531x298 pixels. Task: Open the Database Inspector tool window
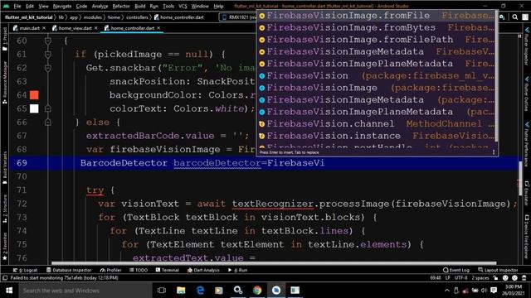69,270
